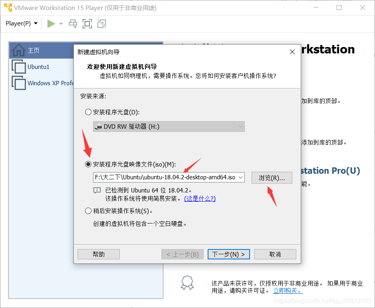
Task: Click the send Ctrl+Alt+Del toolbar icon
Action: (73, 24)
